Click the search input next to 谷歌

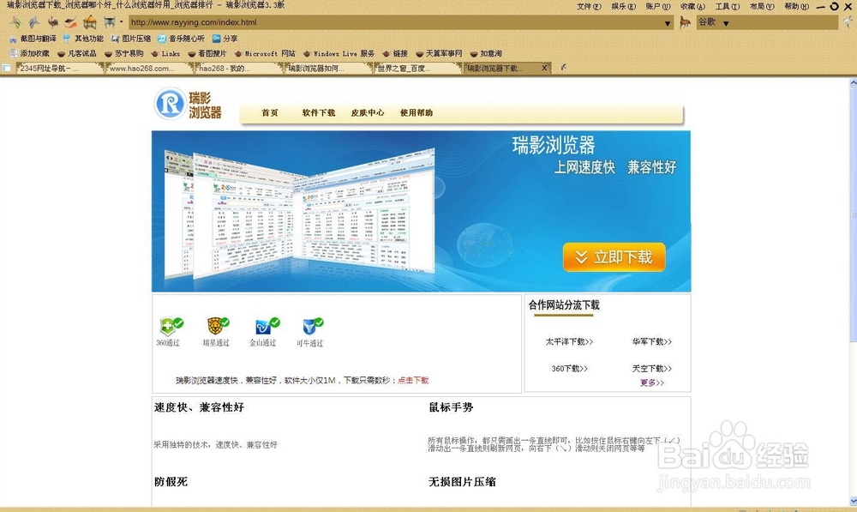[x=785, y=22]
